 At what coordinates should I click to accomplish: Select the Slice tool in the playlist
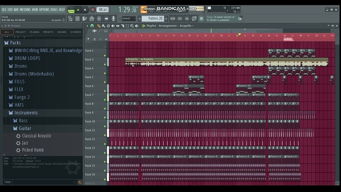click(x=123, y=26)
